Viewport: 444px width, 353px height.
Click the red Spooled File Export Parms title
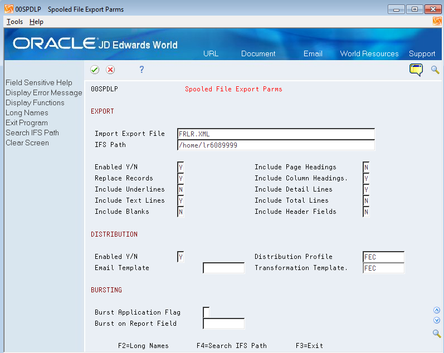(x=233, y=89)
